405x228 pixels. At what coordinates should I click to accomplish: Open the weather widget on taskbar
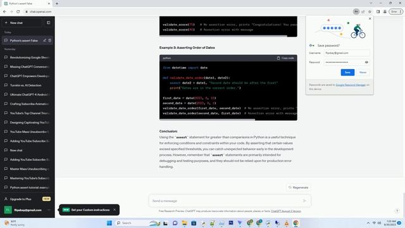(x=14, y=223)
